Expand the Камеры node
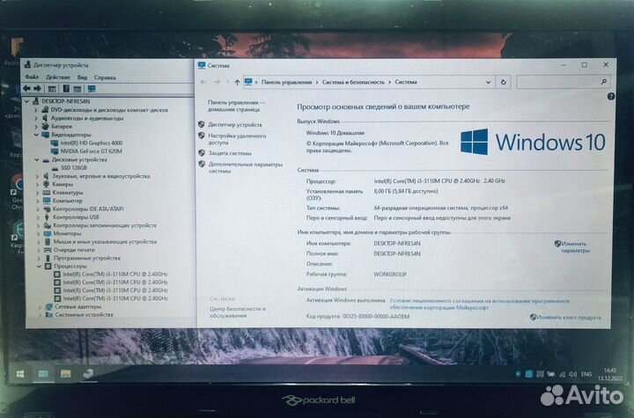The height and width of the screenshot is (418, 634). 37,184
